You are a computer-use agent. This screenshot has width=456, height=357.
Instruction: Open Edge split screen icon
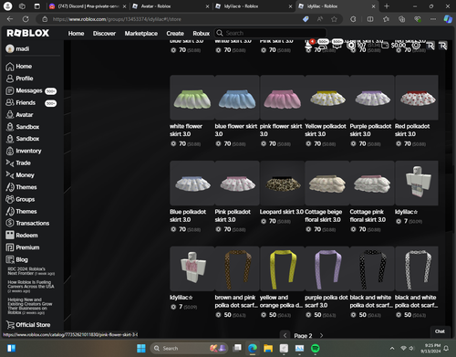(x=370, y=19)
